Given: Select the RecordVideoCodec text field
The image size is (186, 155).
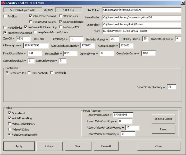Looking at the screenshot, I should point(123,115).
